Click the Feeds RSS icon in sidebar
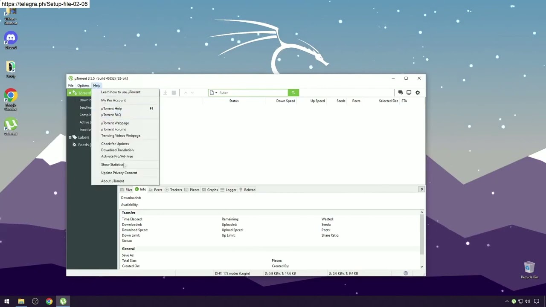 (75, 145)
